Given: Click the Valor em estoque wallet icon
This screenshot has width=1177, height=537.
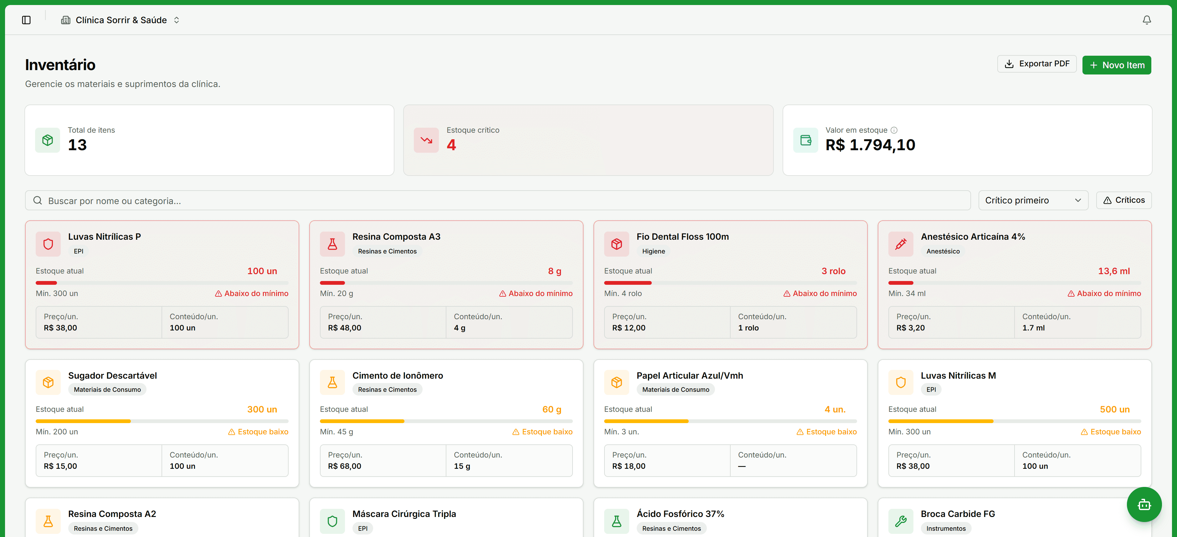Looking at the screenshot, I should (x=805, y=140).
